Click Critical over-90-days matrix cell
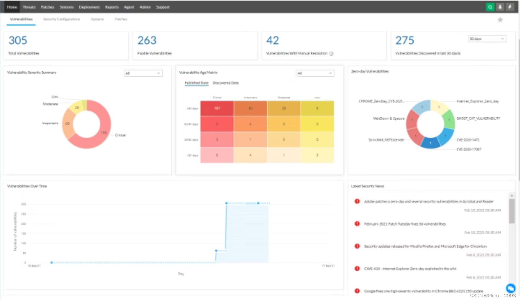 [x=217, y=108]
